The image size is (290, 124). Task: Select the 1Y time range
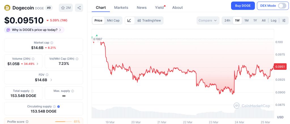click(x=255, y=20)
